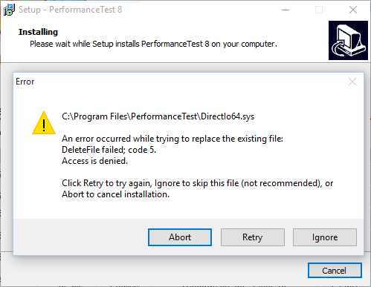Ignore the file error and skip

click(325, 237)
